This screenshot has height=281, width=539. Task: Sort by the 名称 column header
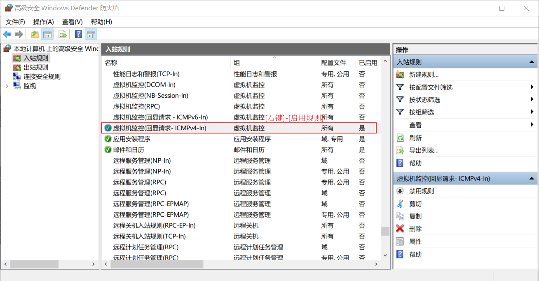(x=166, y=63)
